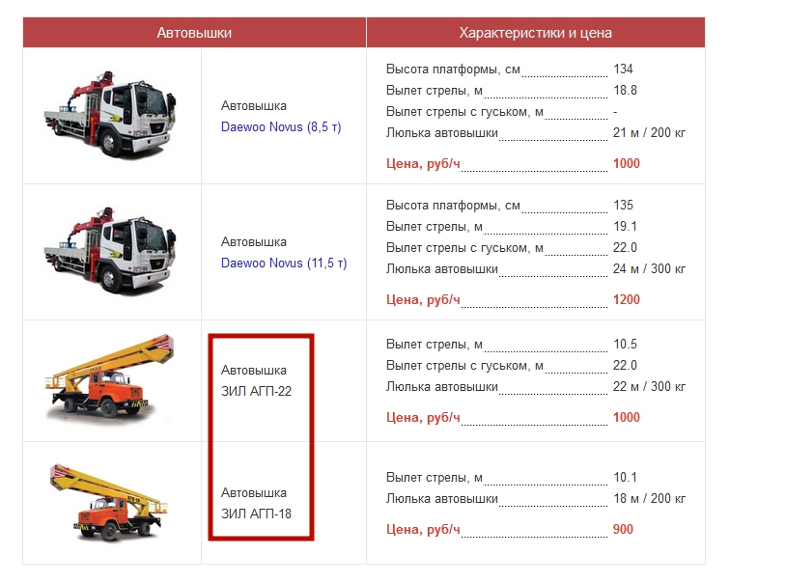Click the 900 руб/ч price value
The height and width of the screenshot is (583, 785).
click(624, 530)
